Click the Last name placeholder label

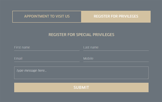(91, 47)
